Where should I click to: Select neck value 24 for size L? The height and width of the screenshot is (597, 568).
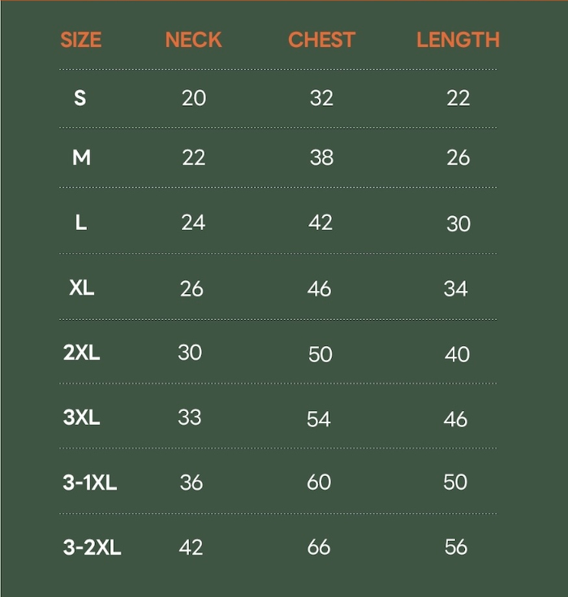tap(193, 223)
